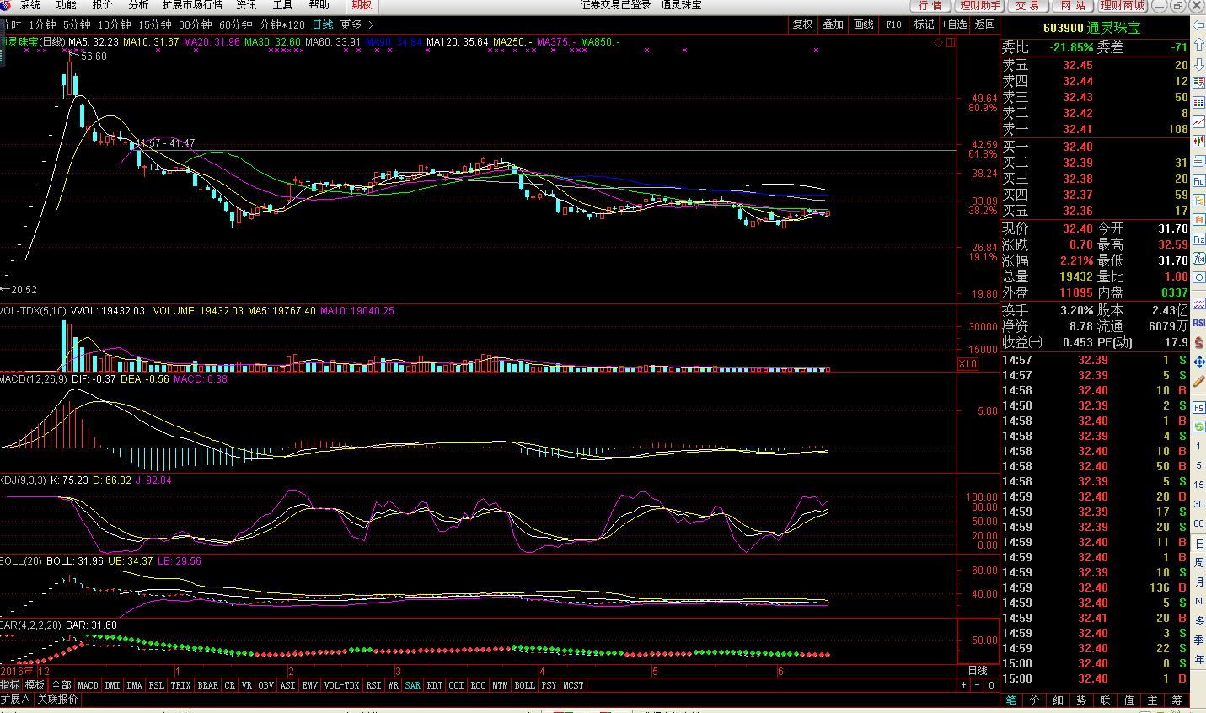Click the green refresh icon in sidebar

pyautogui.click(x=1198, y=426)
